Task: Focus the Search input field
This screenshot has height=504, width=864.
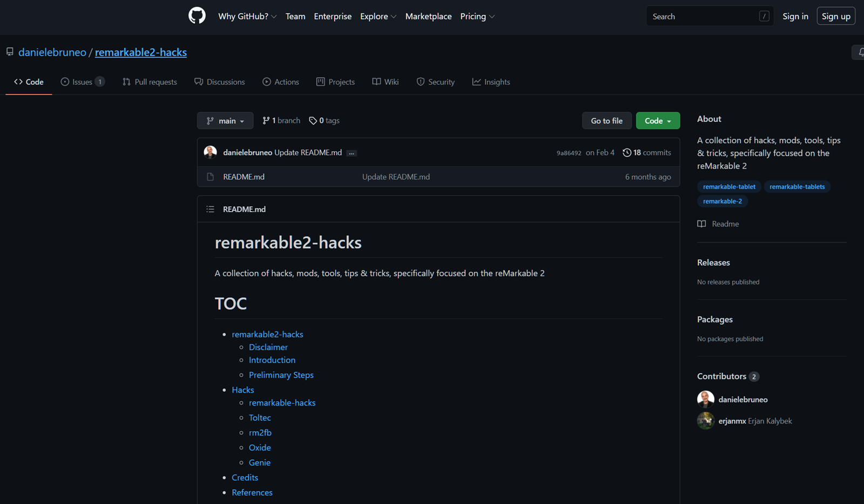Action: (710, 16)
